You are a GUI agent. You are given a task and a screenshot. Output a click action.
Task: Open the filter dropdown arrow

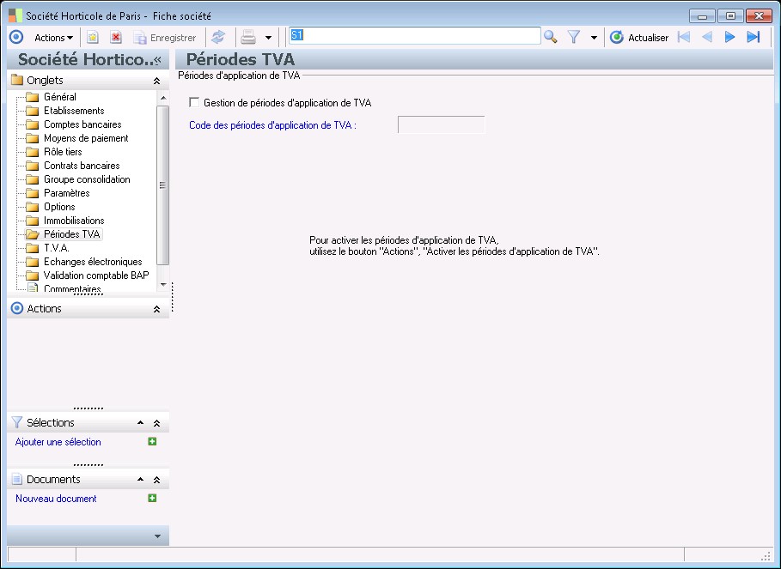pyautogui.click(x=594, y=38)
